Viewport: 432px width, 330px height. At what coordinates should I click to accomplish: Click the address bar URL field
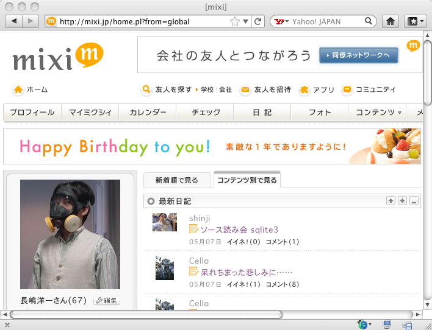(x=143, y=21)
